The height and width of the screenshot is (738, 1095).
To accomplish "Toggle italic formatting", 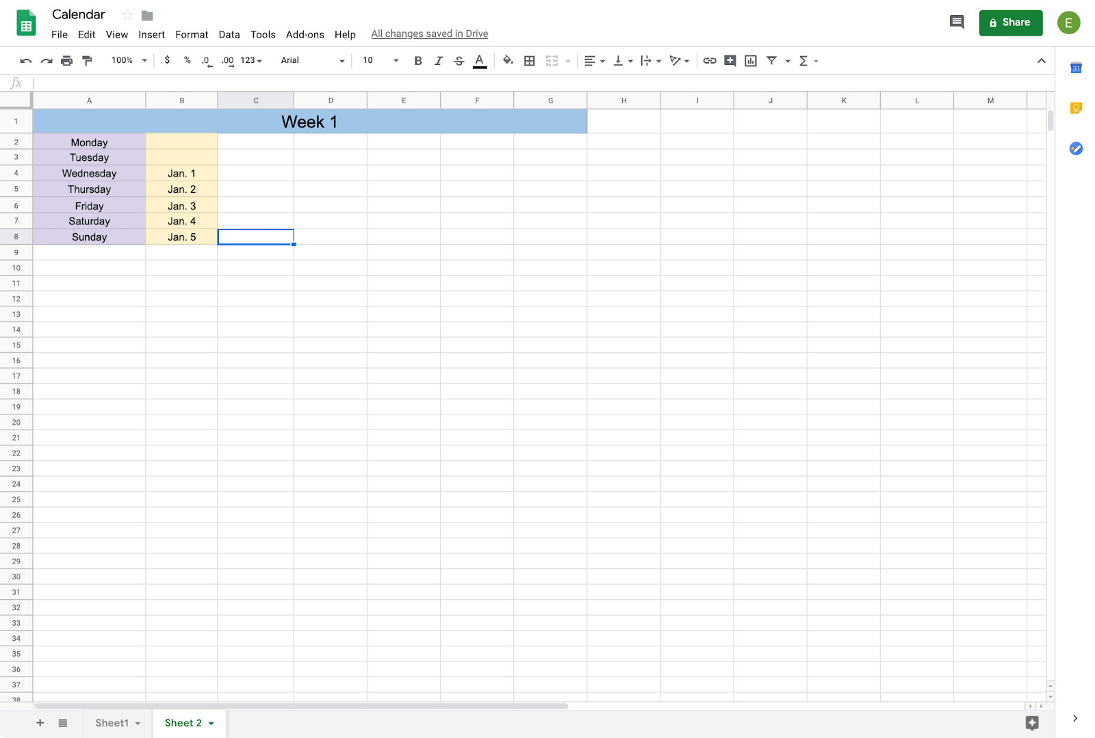I will point(439,61).
